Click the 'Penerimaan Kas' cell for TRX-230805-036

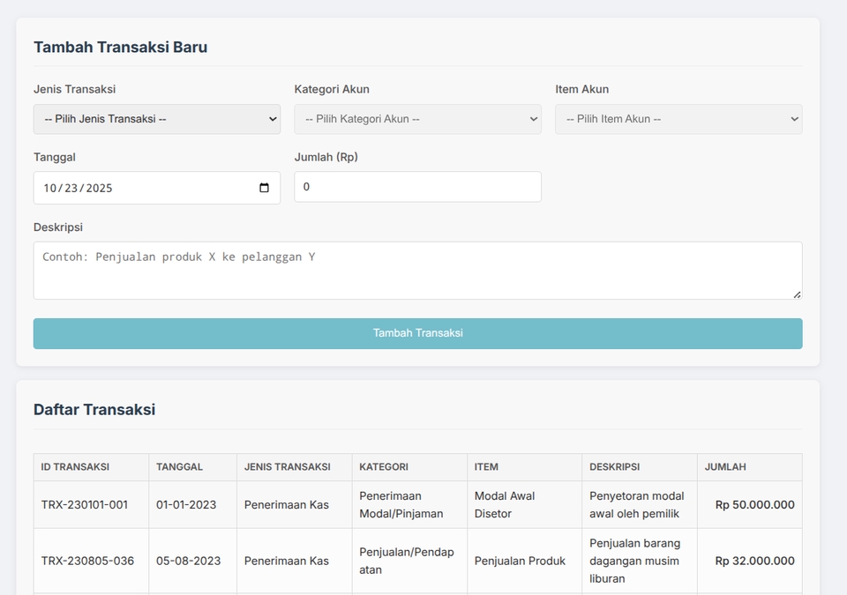(293, 561)
